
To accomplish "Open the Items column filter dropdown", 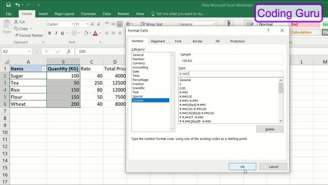I will (x=44, y=69).
